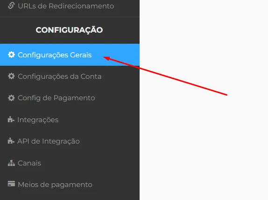This screenshot has width=268, height=200.
Task: Click the gear icon beside Configurações da Conta
Action: [11, 76]
